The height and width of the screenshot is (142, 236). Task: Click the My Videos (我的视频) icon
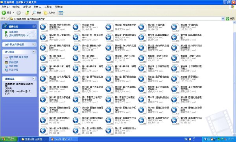(x=6, y=62)
